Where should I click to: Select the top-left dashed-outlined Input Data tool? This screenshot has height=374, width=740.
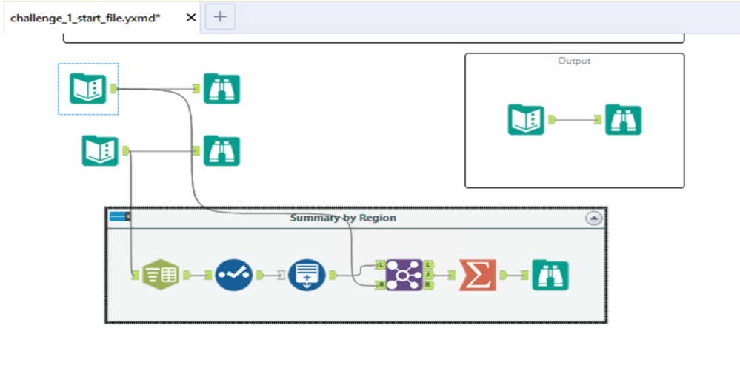(88, 89)
